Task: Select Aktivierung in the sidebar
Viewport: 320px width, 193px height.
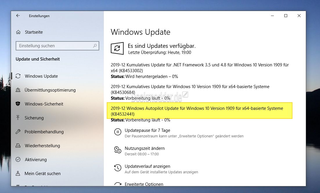Action: (36, 160)
